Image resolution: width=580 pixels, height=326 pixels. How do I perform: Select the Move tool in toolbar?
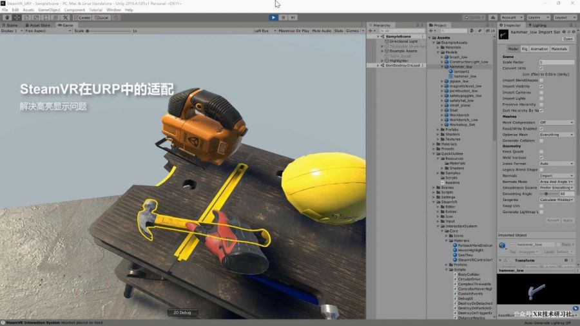tap(17, 17)
